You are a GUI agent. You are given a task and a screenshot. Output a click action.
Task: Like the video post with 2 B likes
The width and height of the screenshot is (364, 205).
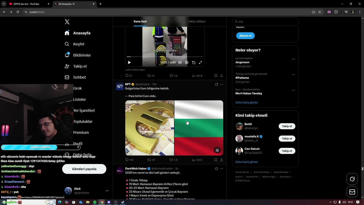coord(173,76)
